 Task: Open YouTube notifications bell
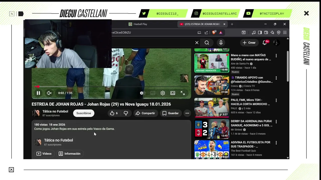(x=265, y=43)
